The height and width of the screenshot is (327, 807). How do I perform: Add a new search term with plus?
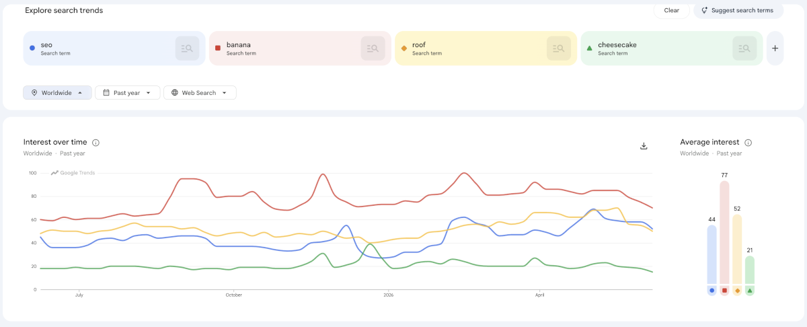pyautogui.click(x=775, y=48)
